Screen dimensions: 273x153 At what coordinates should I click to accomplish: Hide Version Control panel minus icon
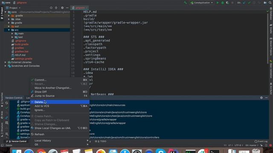pos(266,98)
